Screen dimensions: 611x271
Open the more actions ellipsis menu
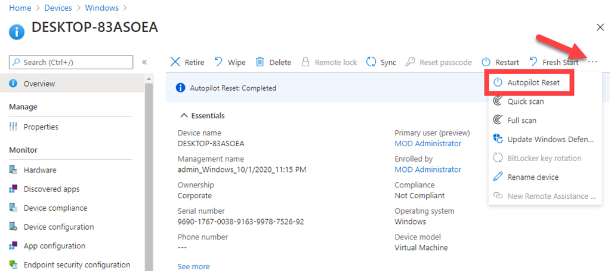[x=593, y=61]
